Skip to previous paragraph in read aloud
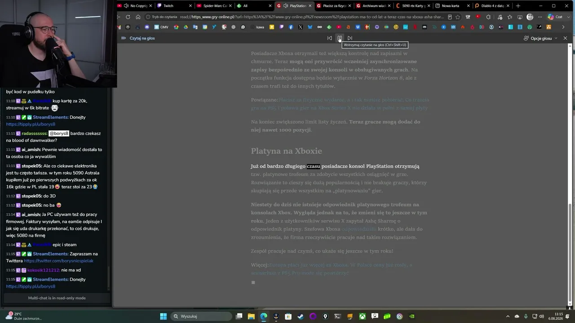 (x=329, y=38)
